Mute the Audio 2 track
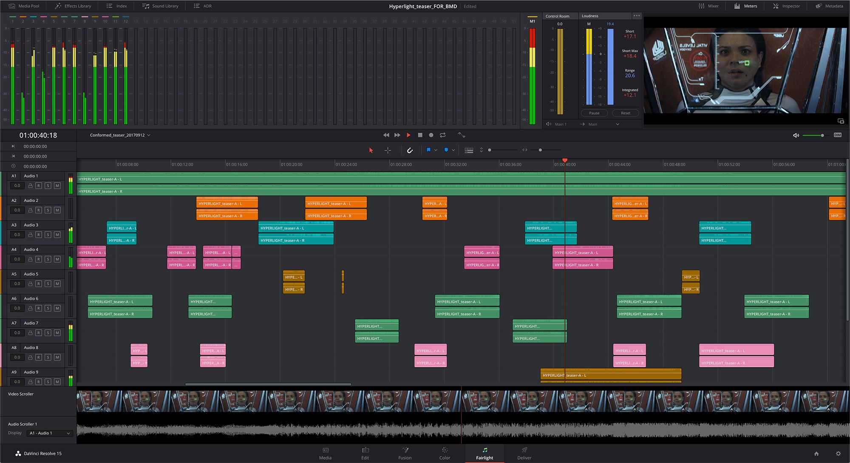Screen dimensions: 850x463 pyautogui.click(x=57, y=210)
